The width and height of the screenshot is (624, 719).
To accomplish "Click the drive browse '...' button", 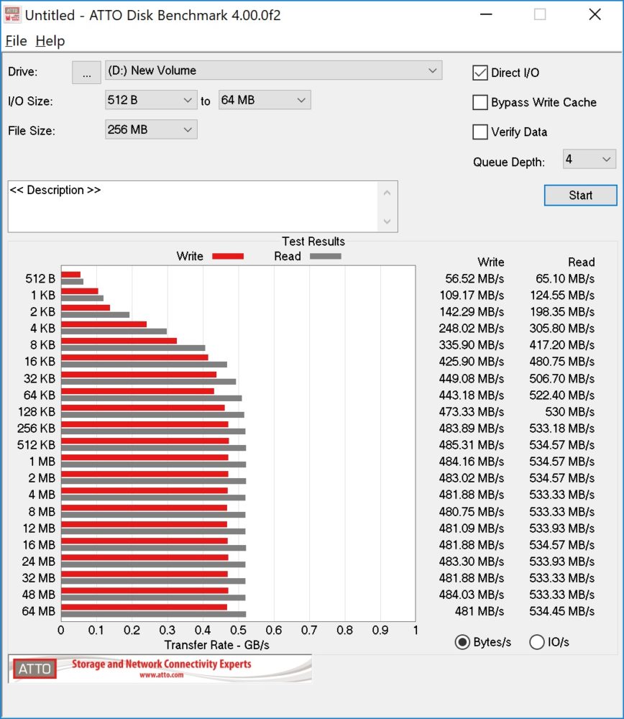I will (x=86, y=73).
